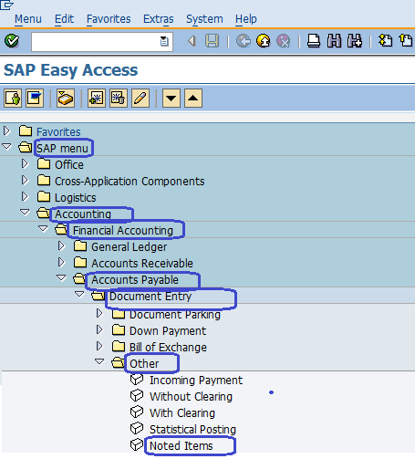Click the green checkmark Enter icon

tap(12, 41)
